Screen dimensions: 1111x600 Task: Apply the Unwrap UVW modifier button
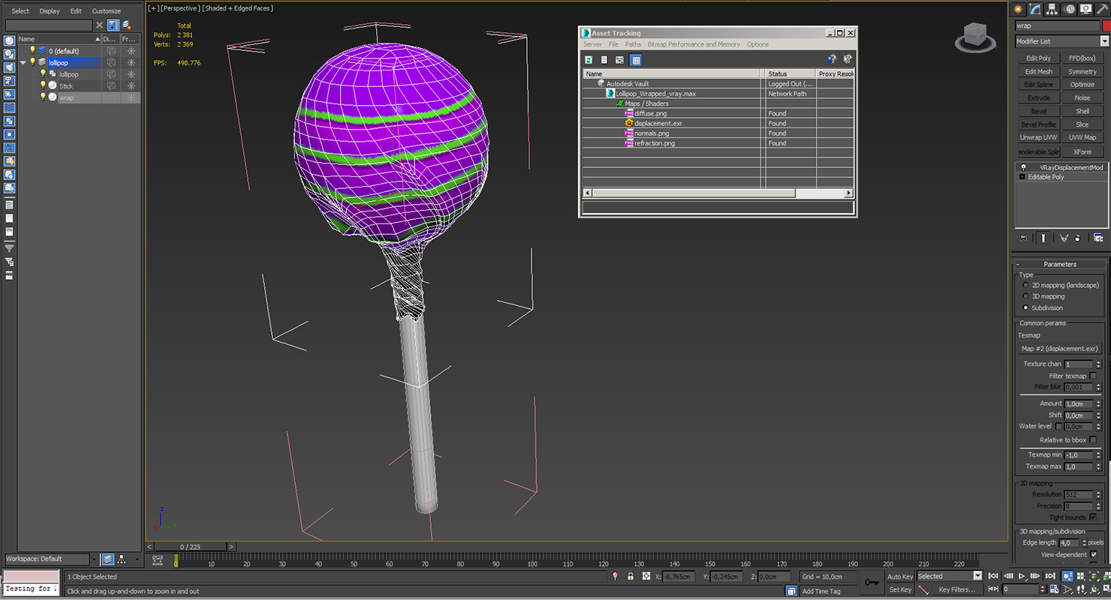click(x=1039, y=138)
